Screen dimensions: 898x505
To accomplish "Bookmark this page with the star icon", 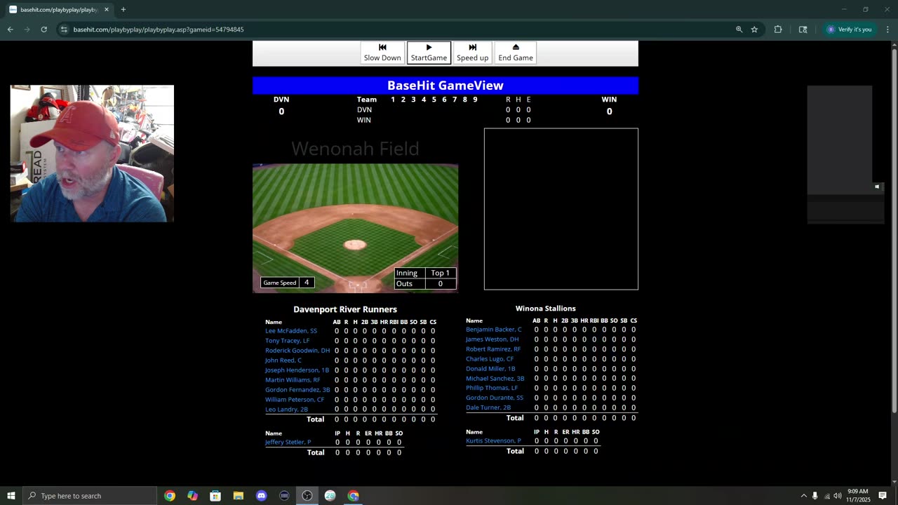I will coord(755,29).
